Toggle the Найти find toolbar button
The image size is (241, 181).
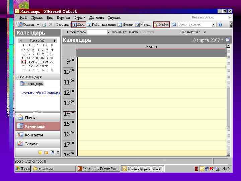[161, 24]
